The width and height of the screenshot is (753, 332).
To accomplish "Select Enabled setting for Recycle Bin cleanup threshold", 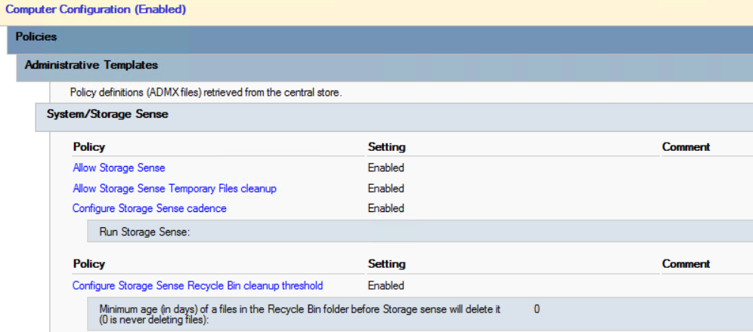I will [x=386, y=285].
